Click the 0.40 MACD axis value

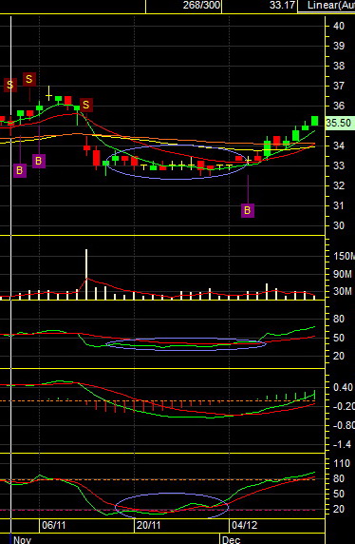coord(343,387)
